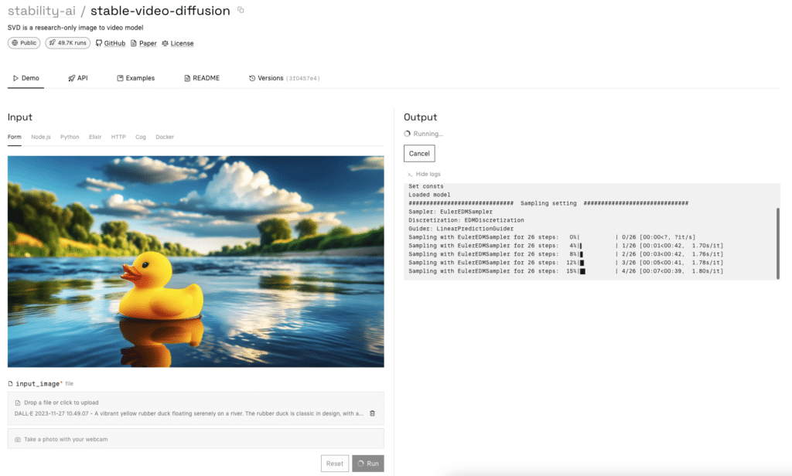Click the API rocket icon
The width and height of the screenshot is (792, 476).
point(71,78)
